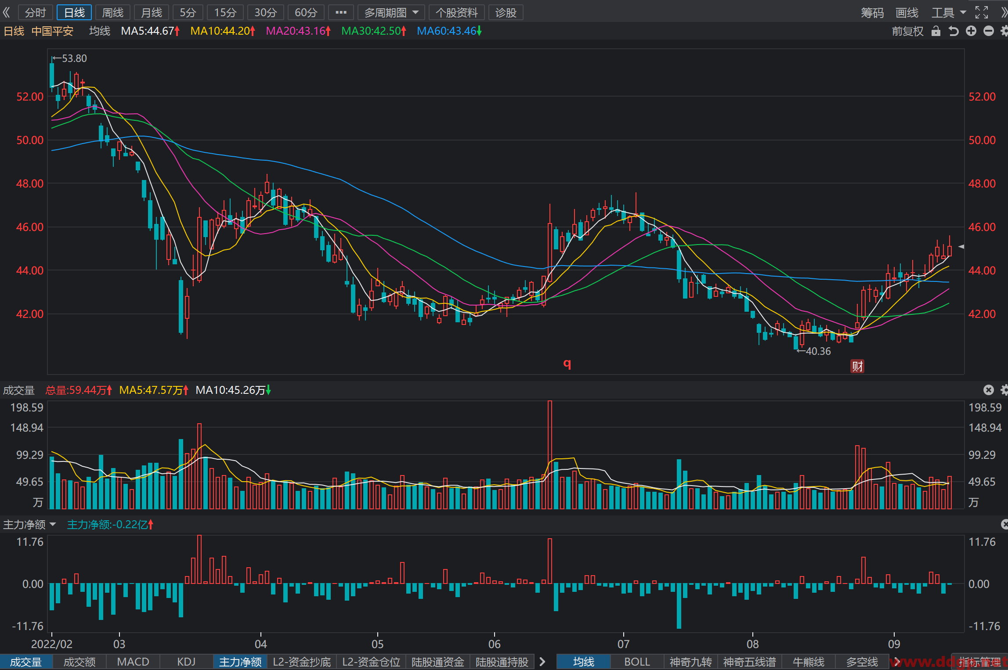Select the MACD indicator tab
1008x670 pixels.
click(x=133, y=662)
